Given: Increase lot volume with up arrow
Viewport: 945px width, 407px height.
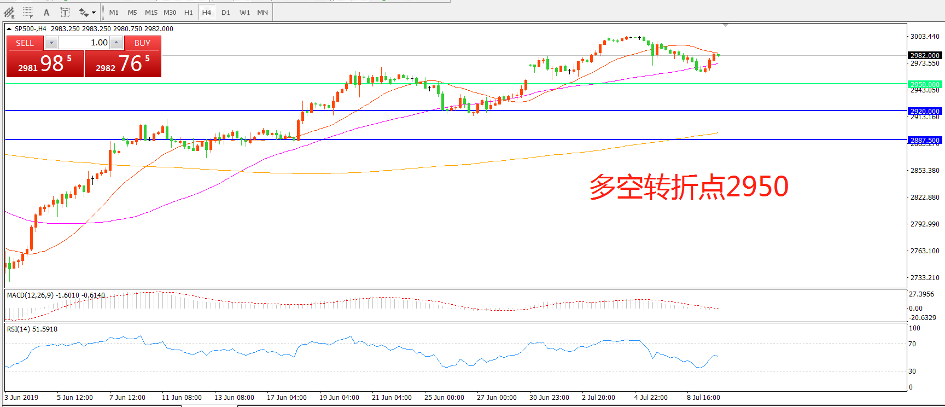Looking at the screenshot, I should pos(116,43).
